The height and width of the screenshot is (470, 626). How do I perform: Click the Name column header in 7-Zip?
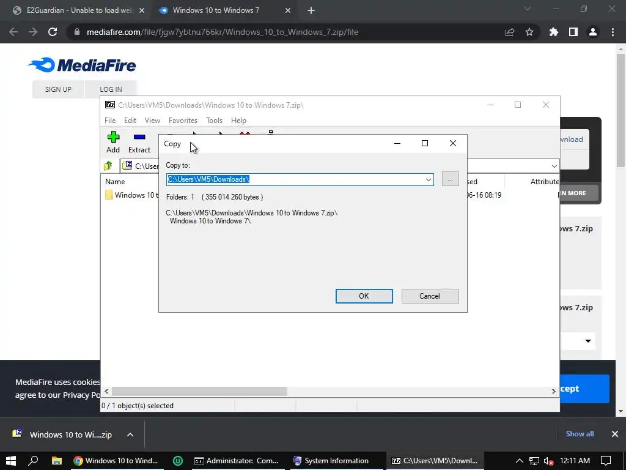pos(115,181)
